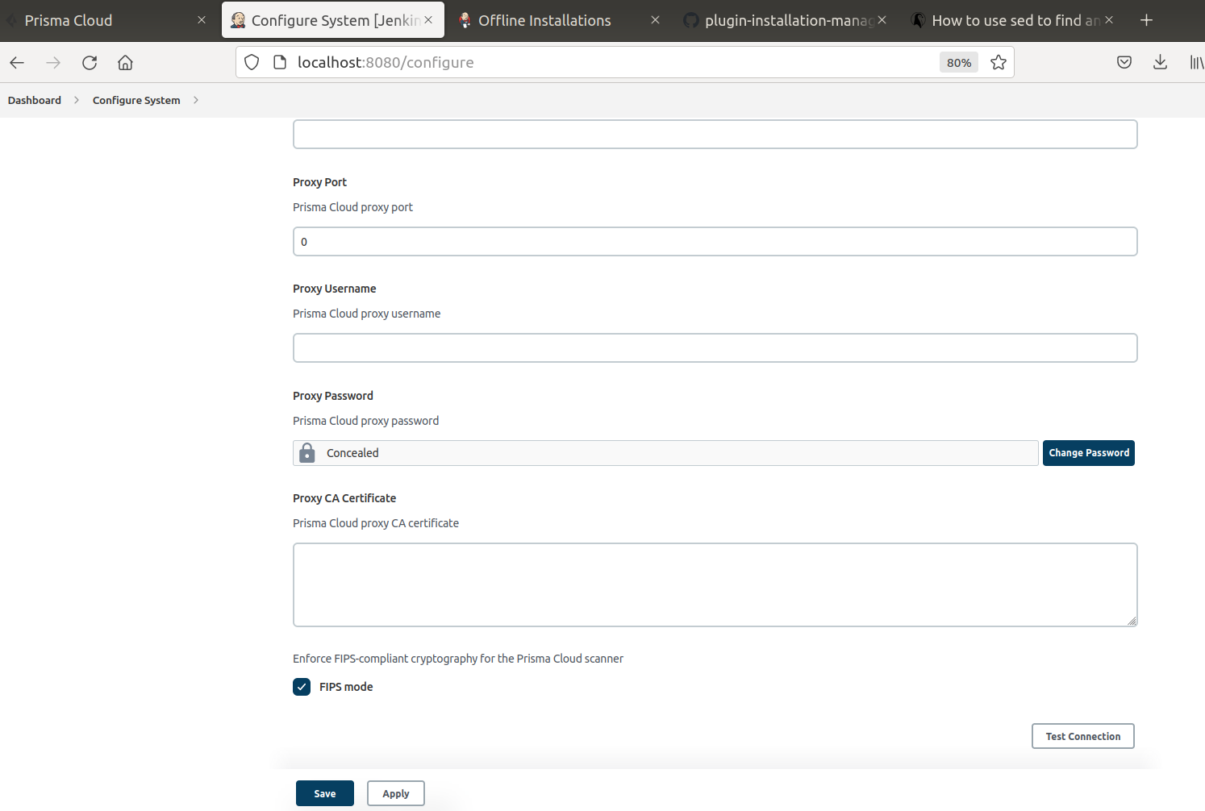This screenshot has height=811, width=1205.
Task: Click the 'Prisma Cloud proxy port' description
Action: click(x=352, y=207)
